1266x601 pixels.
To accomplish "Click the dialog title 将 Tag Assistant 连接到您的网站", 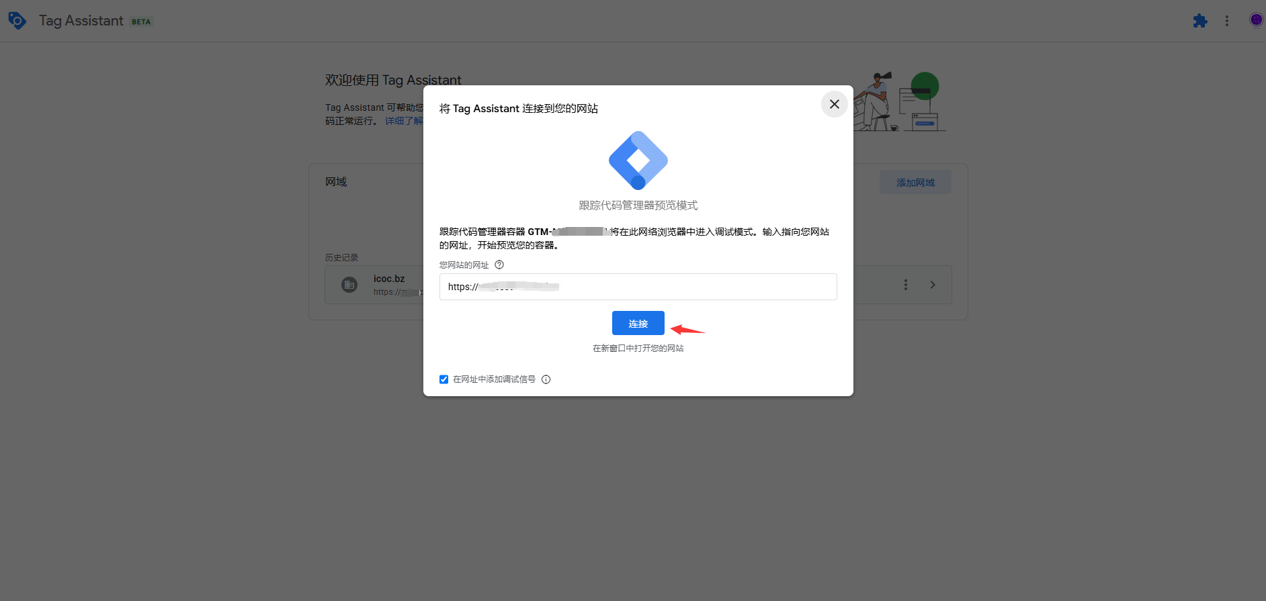I will (519, 109).
